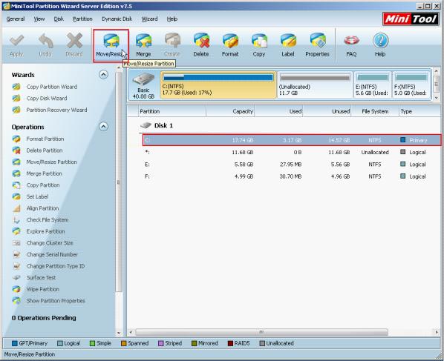Image resolution: width=444 pixels, height=361 pixels.
Task: Open the Partition menu
Action: click(x=82, y=19)
